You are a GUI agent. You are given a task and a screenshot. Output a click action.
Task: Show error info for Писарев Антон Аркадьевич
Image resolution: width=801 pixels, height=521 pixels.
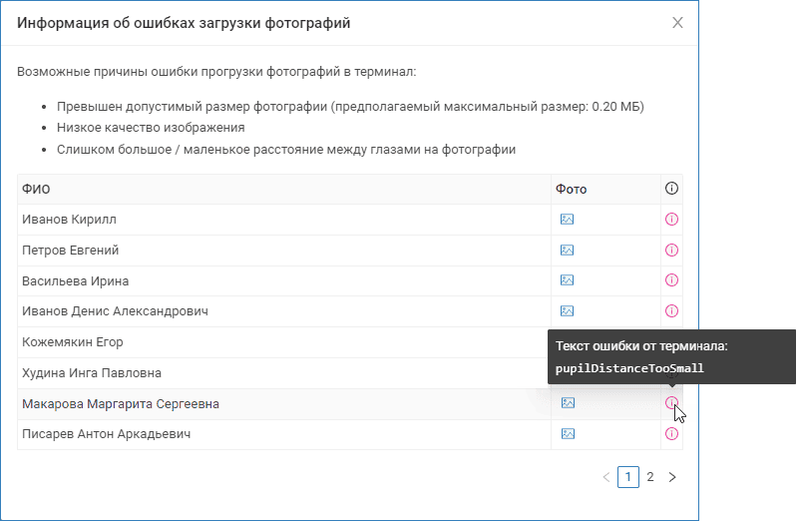click(671, 433)
